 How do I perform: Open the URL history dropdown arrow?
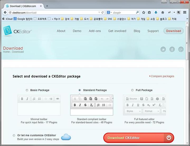(x=99, y=12)
